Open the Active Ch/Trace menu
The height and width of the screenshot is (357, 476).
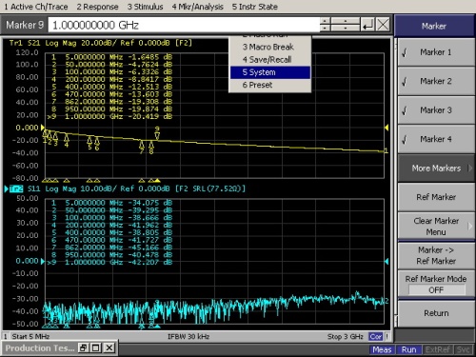tap(36, 7)
